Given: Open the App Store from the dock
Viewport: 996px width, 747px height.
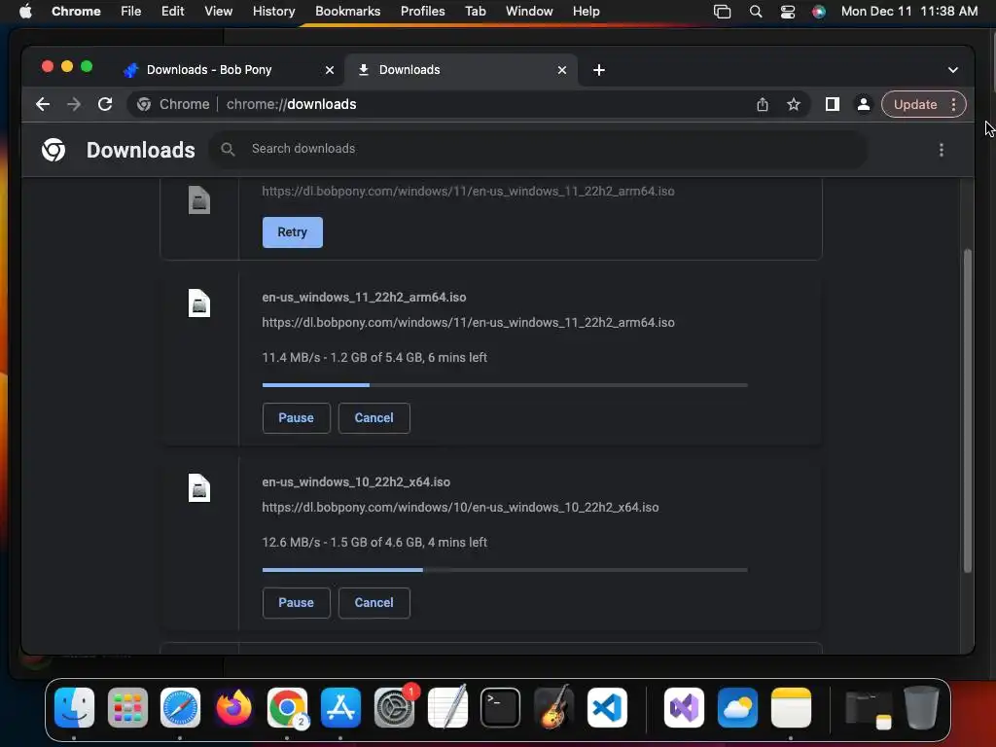Looking at the screenshot, I should tap(340, 708).
